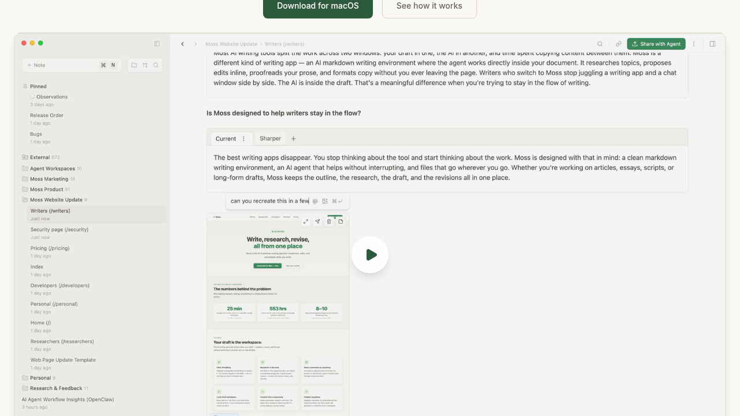Click the See how it works button
The height and width of the screenshot is (416, 740).
(430, 7)
